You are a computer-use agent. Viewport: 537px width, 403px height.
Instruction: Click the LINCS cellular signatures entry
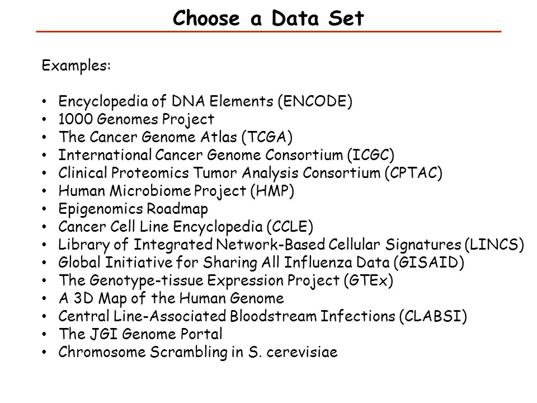click(291, 245)
